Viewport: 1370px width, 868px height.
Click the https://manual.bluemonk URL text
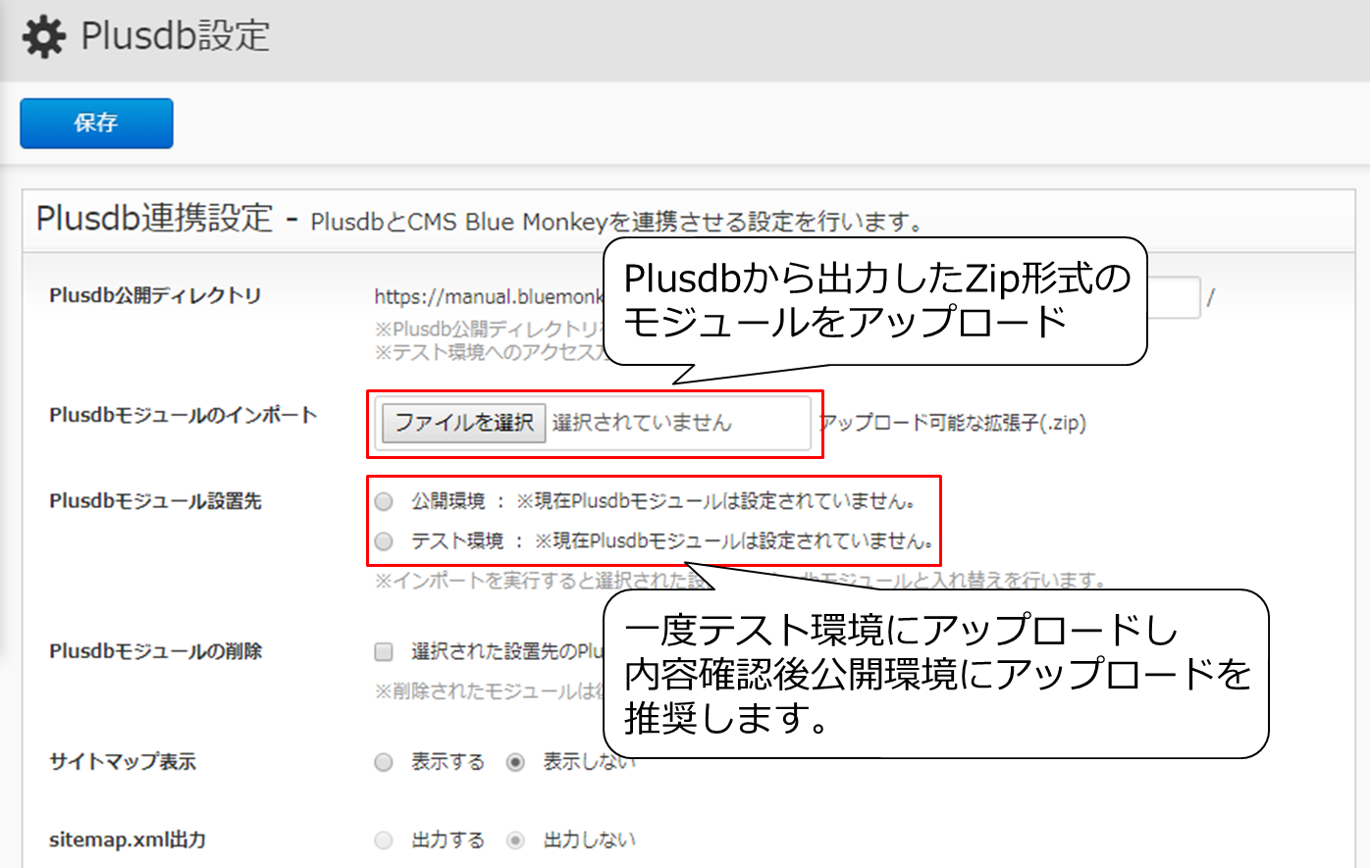coord(488,296)
